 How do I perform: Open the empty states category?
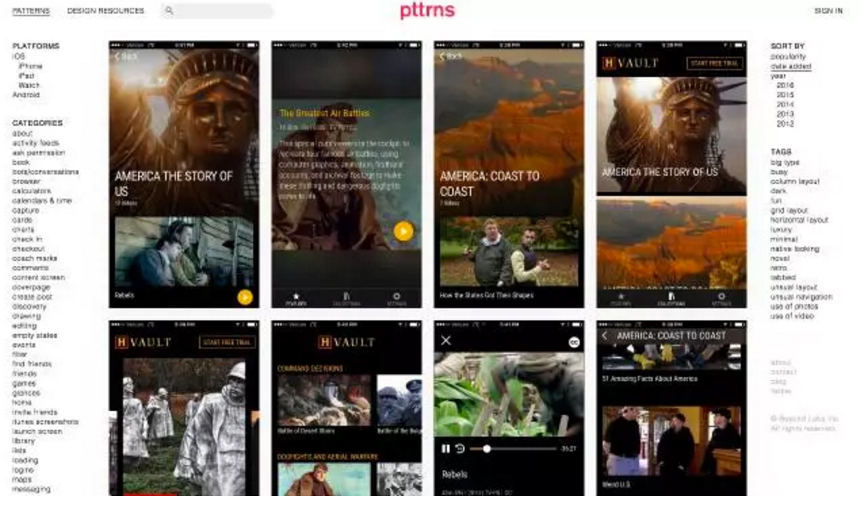click(x=35, y=335)
